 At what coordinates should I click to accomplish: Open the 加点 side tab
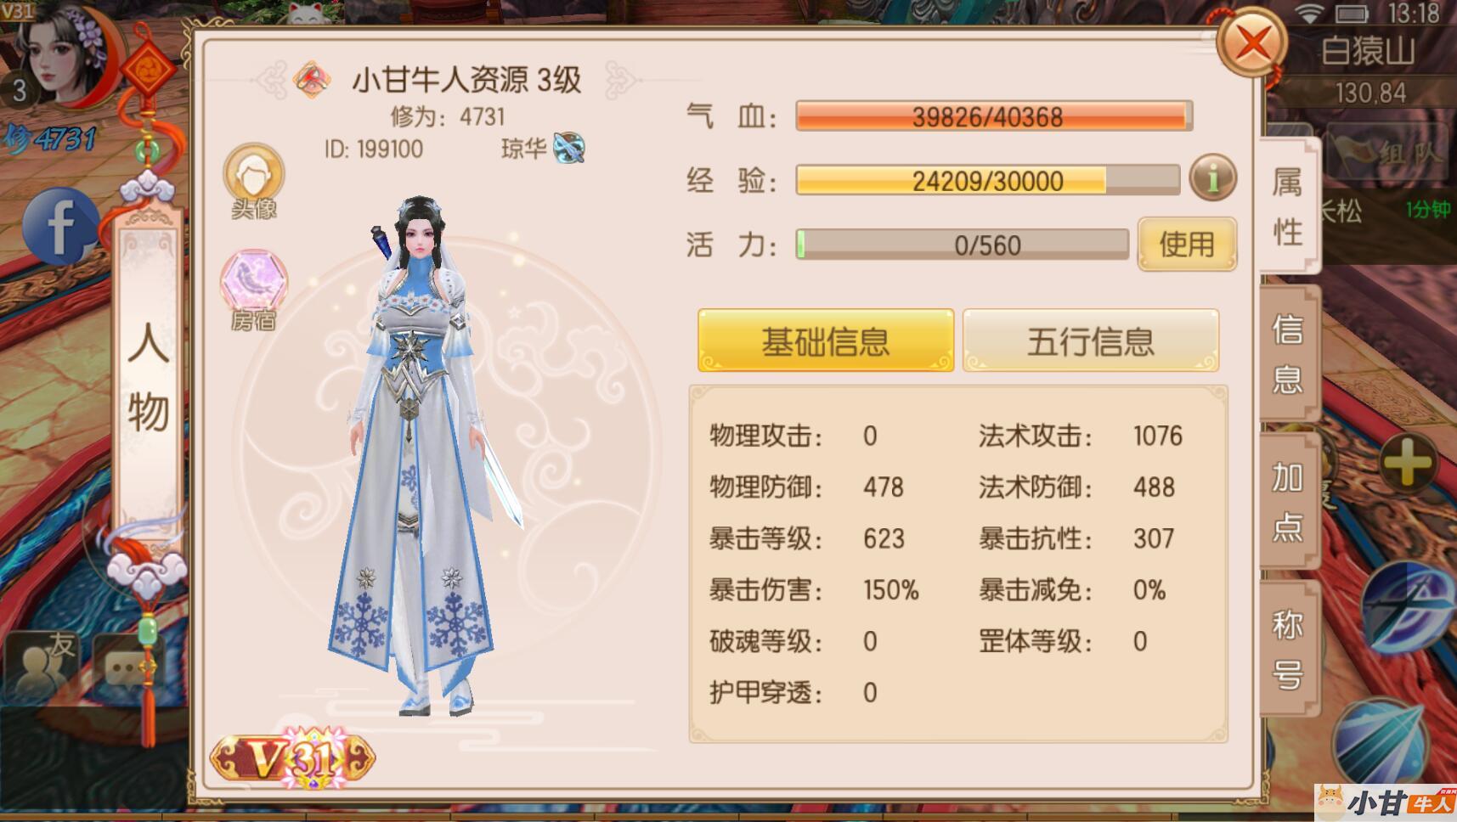tap(1288, 501)
